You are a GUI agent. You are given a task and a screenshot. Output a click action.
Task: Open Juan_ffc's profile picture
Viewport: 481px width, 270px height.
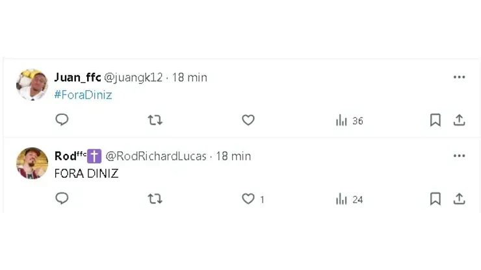click(x=32, y=85)
